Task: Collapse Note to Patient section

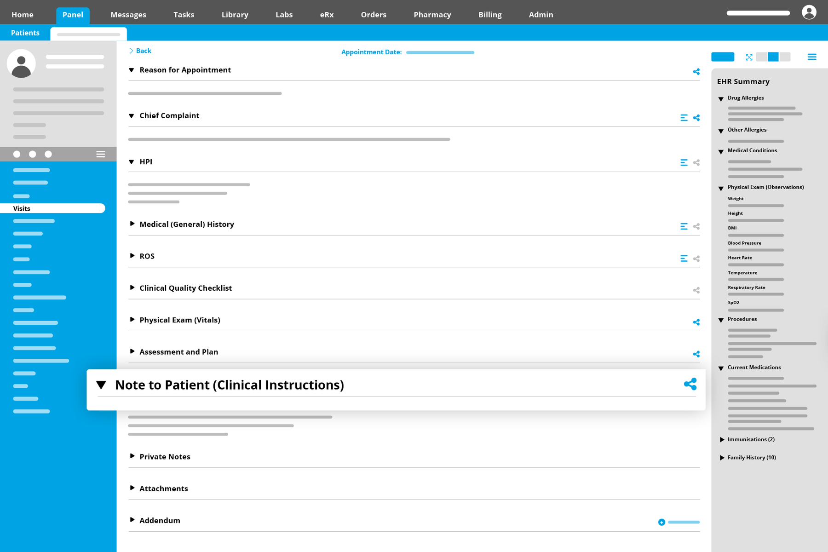Action: pos(101,385)
